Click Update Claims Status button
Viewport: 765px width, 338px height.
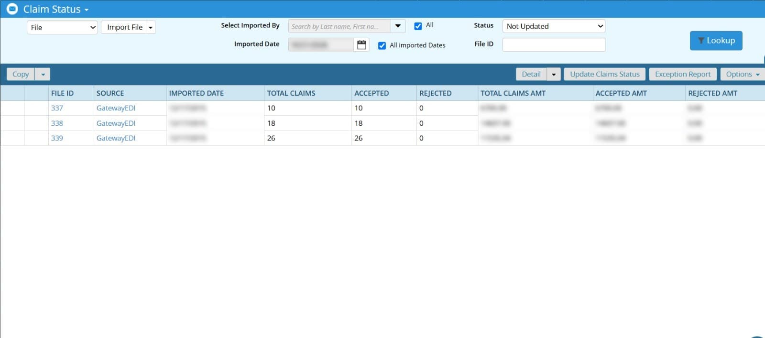(x=605, y=74)
